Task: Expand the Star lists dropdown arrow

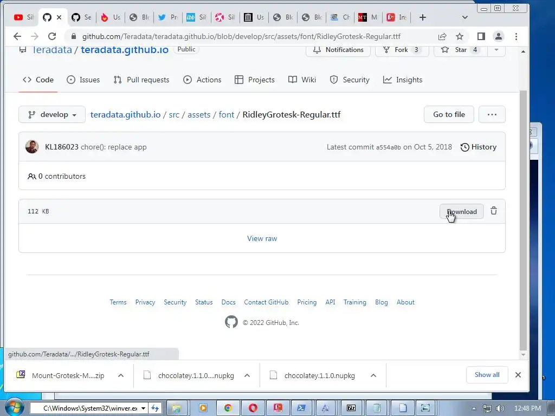Action: [496, 49]
